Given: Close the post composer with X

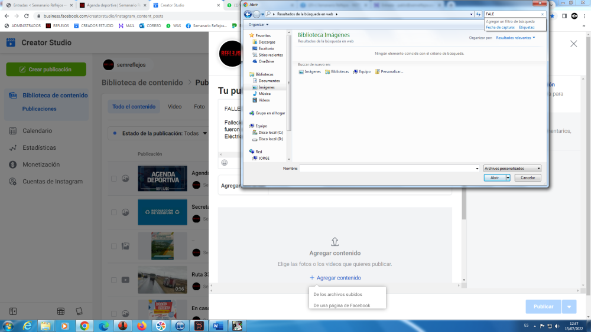Looking at the screenshot, I should coord(574,44).
